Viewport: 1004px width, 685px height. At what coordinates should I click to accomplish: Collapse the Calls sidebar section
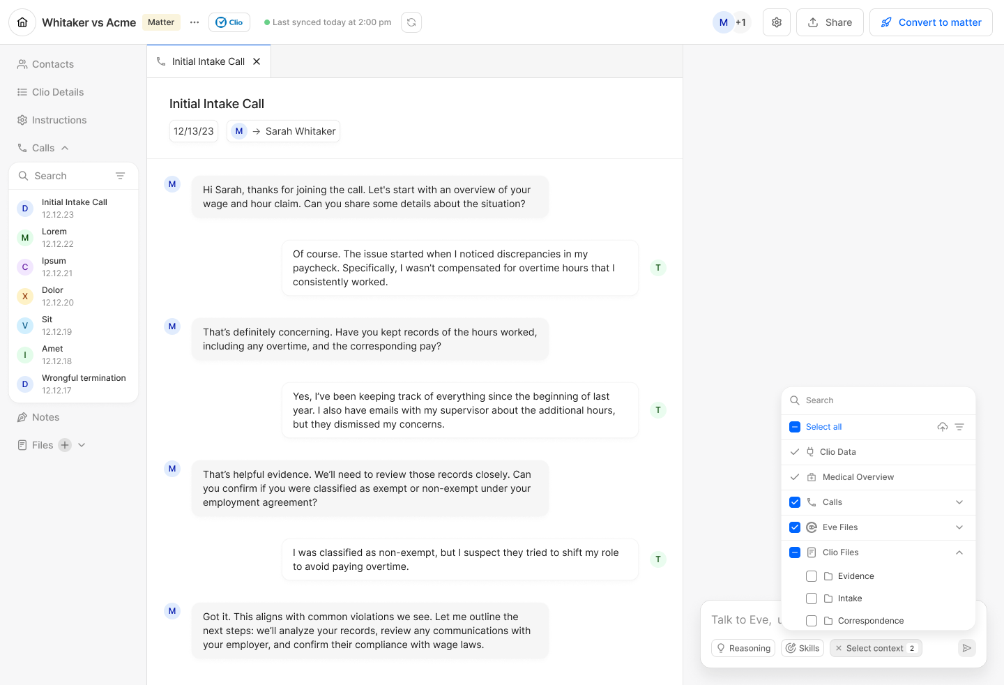point(65,148)
